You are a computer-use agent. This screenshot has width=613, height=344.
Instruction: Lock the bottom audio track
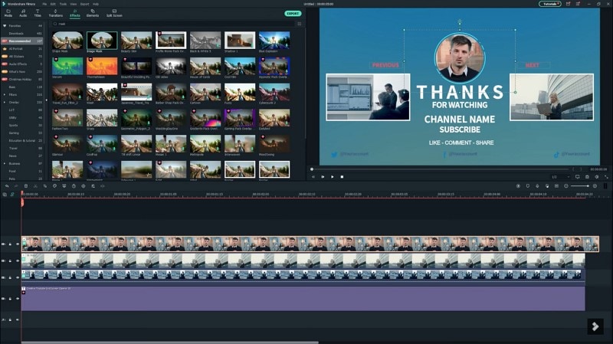point(10,319)
